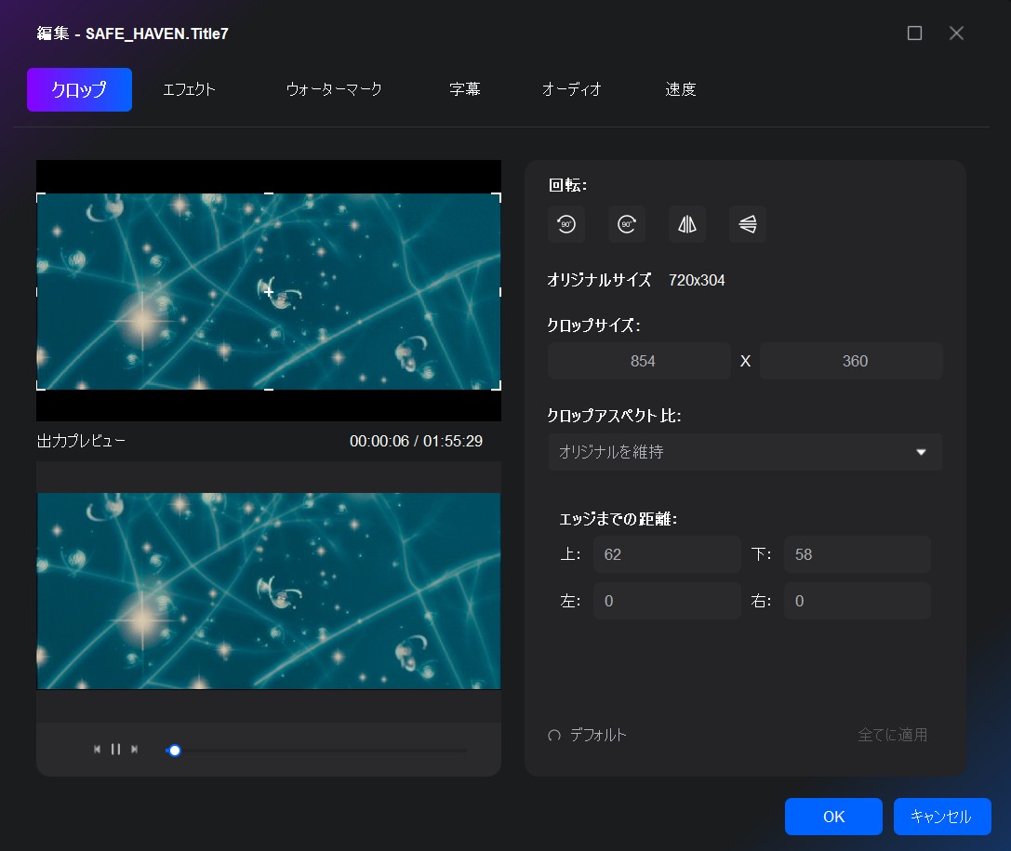Close the 編集 dialog window

point(956,33)
